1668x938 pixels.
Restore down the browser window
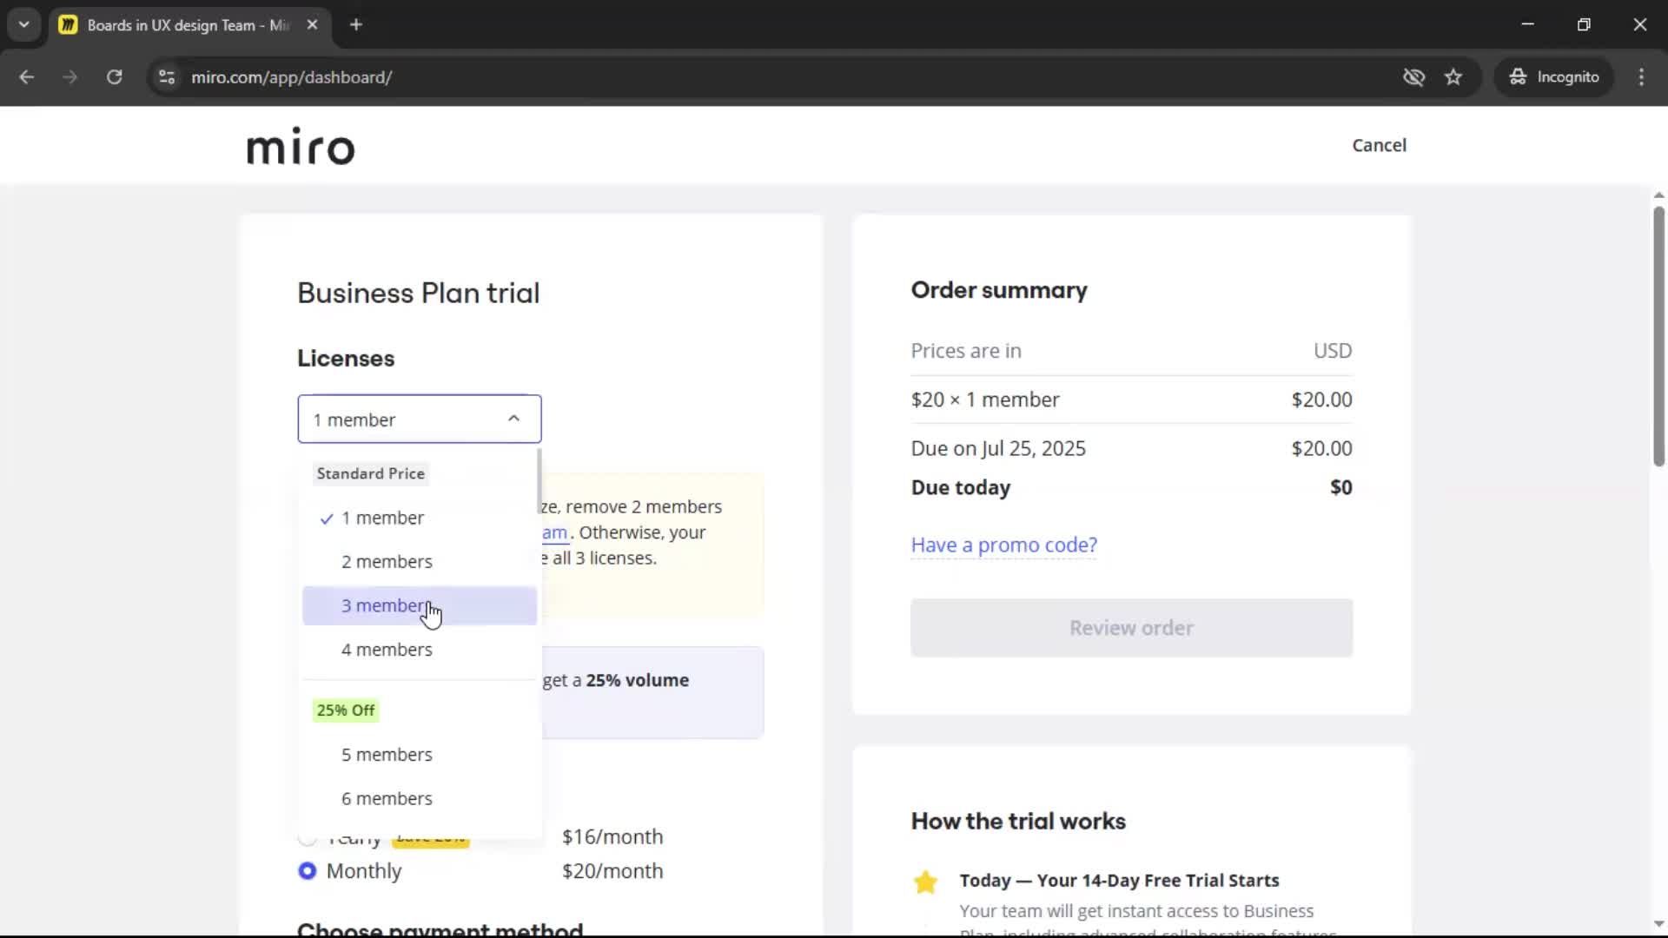coord(1584,25)
